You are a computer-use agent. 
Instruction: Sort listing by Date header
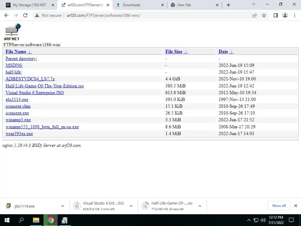tap(223, 51)
